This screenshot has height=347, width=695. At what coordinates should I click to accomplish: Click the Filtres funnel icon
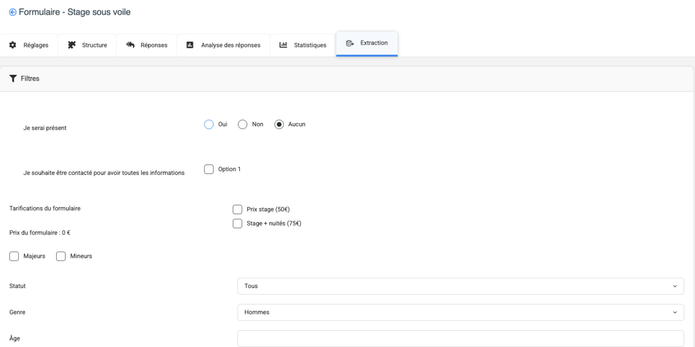[x=13, y=78]
